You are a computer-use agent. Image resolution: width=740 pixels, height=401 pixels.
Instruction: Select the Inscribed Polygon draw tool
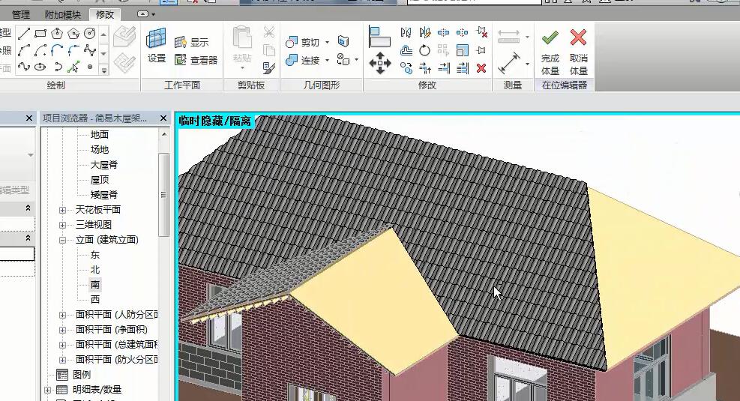57,34
